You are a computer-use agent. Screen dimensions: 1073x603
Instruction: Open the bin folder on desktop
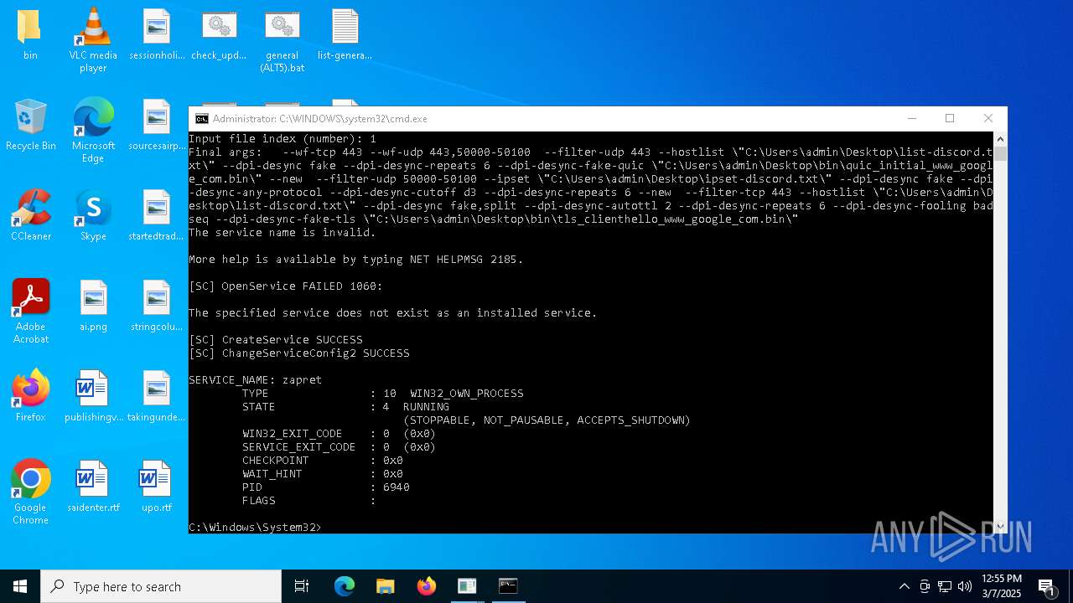tap(30, 34)
